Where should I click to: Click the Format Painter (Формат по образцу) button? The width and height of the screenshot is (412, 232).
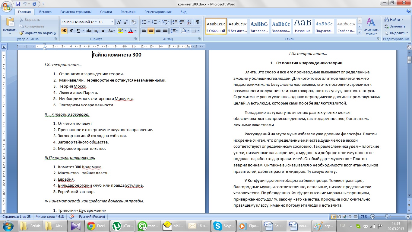click(x=38, y=33)
